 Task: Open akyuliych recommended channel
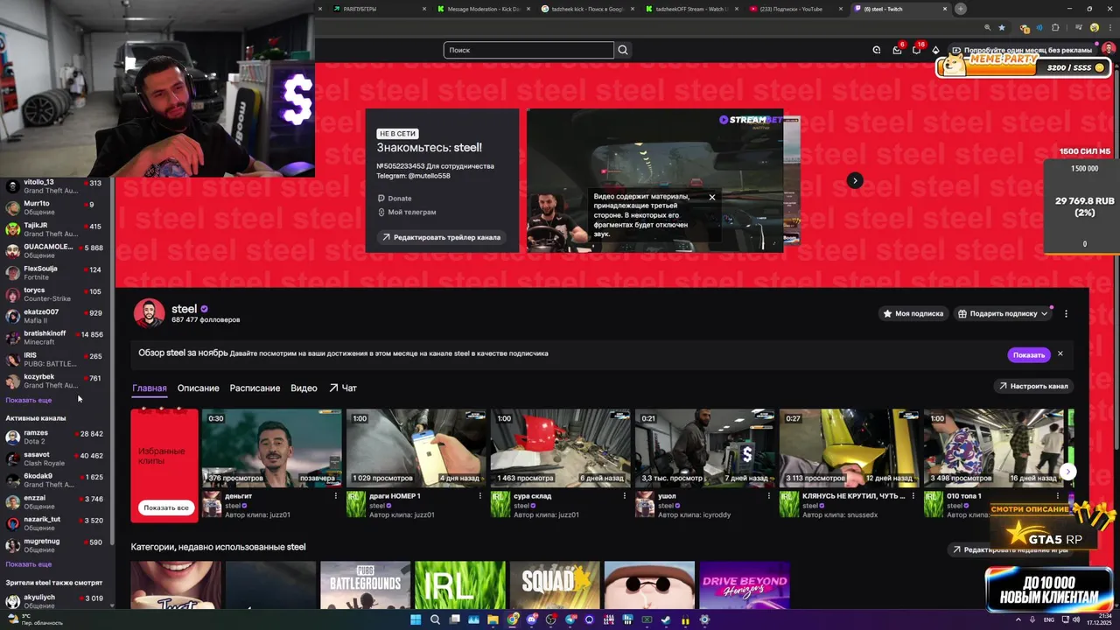tap(54, 601)
